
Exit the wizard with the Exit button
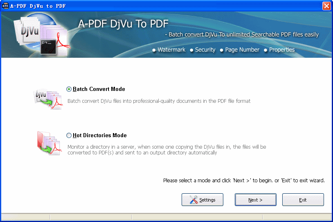tap(303, 199)
